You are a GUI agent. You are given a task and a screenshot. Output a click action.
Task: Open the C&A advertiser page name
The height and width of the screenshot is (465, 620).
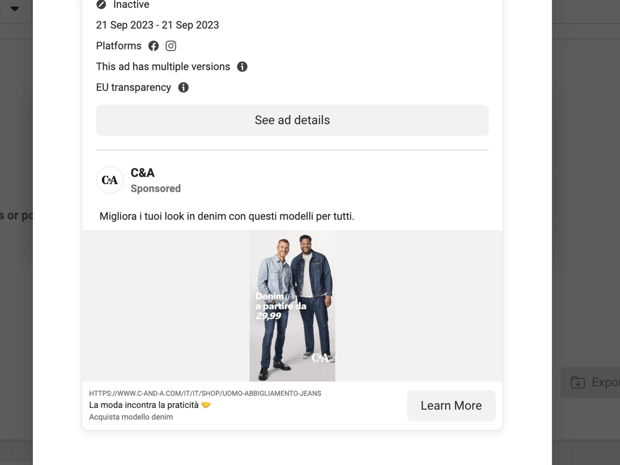point(142,173)
